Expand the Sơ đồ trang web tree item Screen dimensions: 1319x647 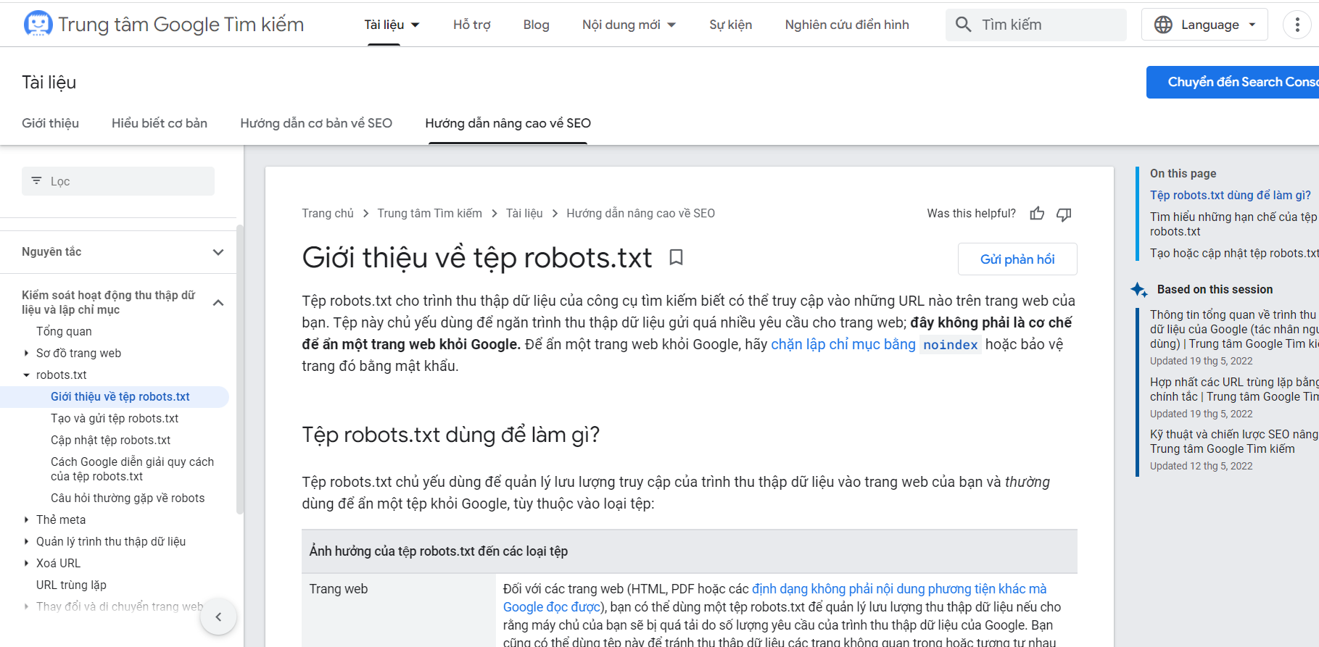pos(27,354)
